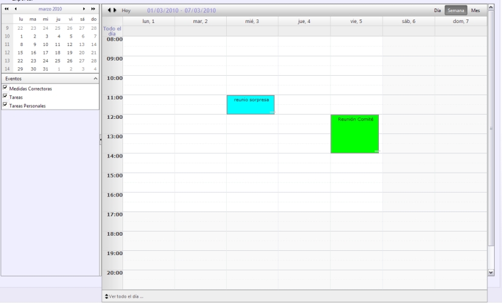Switch to Mes view

(x=475, y=10)
